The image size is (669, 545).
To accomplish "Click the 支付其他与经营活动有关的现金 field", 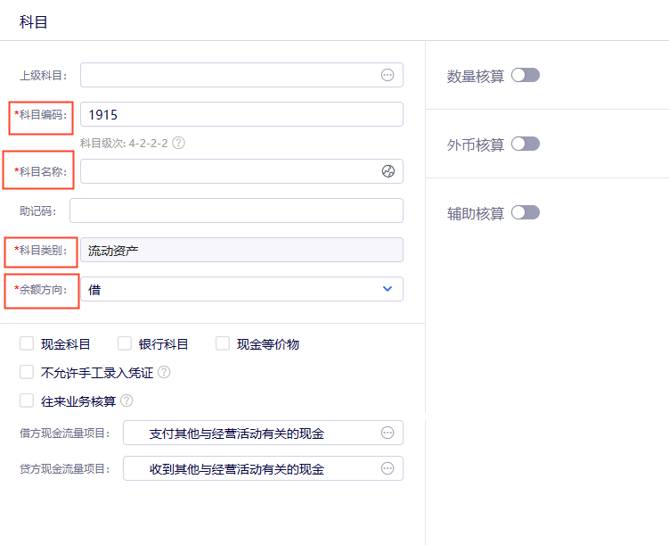I will (x=263, y=433).
